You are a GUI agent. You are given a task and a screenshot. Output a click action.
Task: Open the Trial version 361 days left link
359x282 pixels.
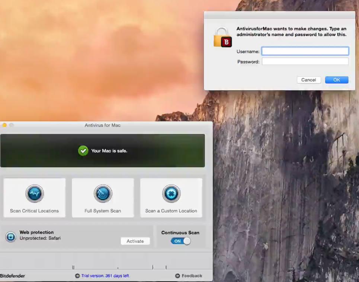[x=106, y=276]
